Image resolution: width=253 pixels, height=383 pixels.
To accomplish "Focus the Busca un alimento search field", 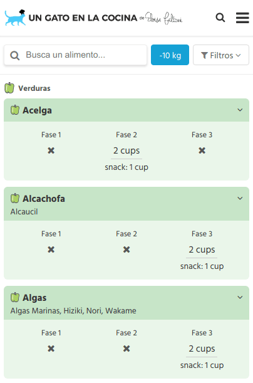I will (75, 55).
